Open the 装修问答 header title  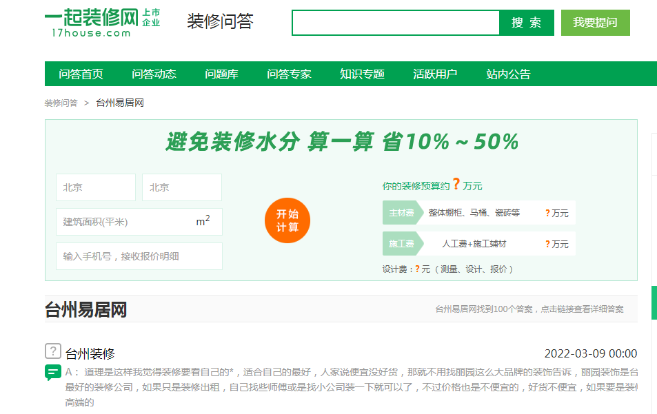click(x=220, y=21)
